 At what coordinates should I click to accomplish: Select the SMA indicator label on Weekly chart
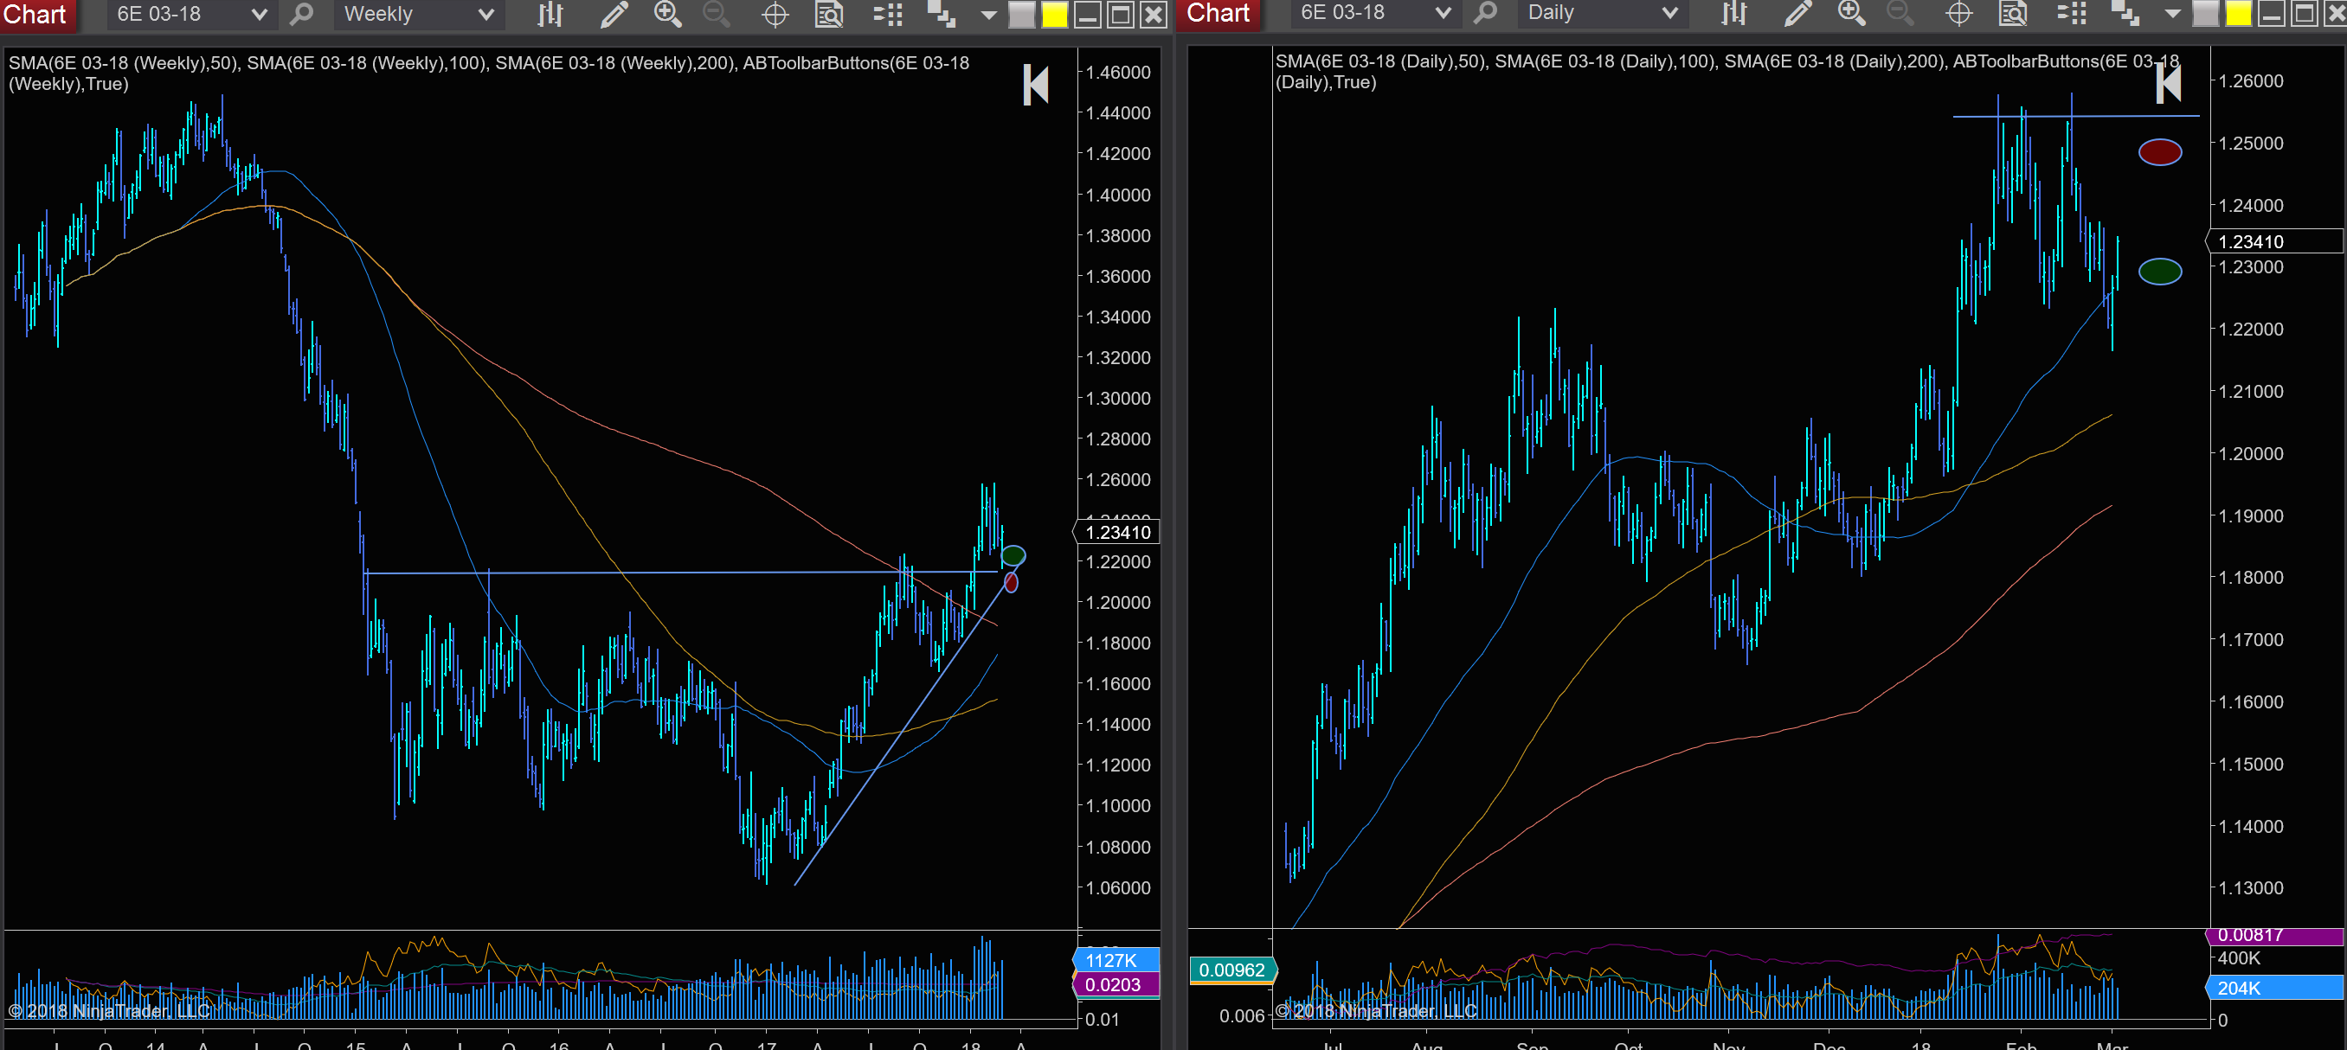click(488, 73)
